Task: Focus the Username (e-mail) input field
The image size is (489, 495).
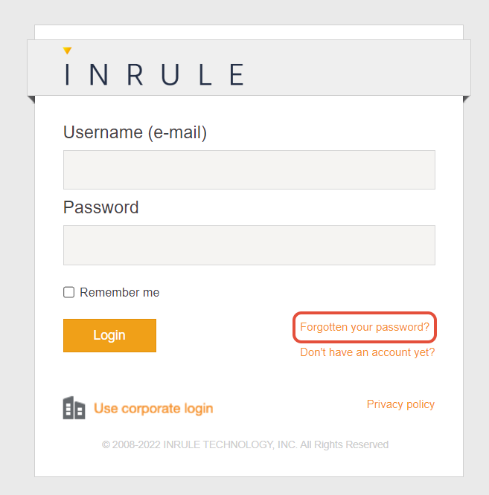Action: (x=249, y=169)
